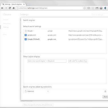Focus the Keyword input field
108x108 pixels.
click(57, 61)
